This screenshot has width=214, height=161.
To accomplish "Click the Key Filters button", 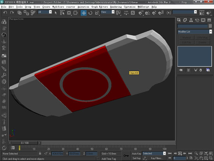I will (157, 158).
